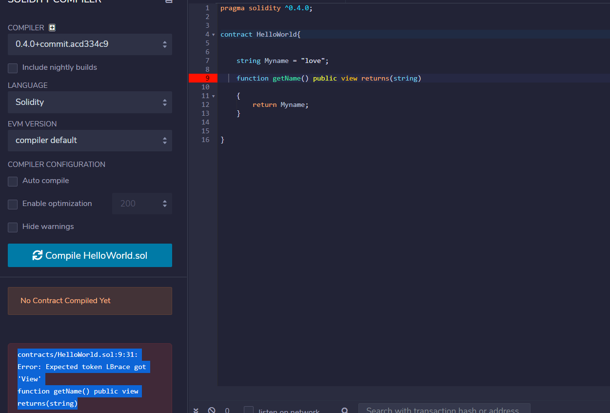This screenshot has height=413, width=610.
Task: Open the panel menu icon atop Solidity Compiler
Action: [169, 2]
